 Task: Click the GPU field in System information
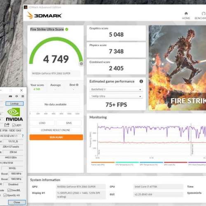click(81, 187)
